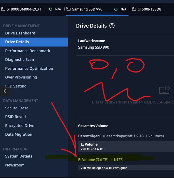
Task: Click the Gesamtes Volume heading
Action: [x=93, y=126]
